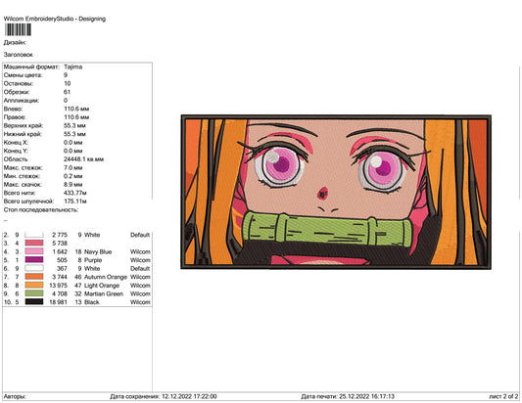Click the embroidery design preview image
Screen dimensions: 522x403
pyautogui.click(x=336, y=192)
